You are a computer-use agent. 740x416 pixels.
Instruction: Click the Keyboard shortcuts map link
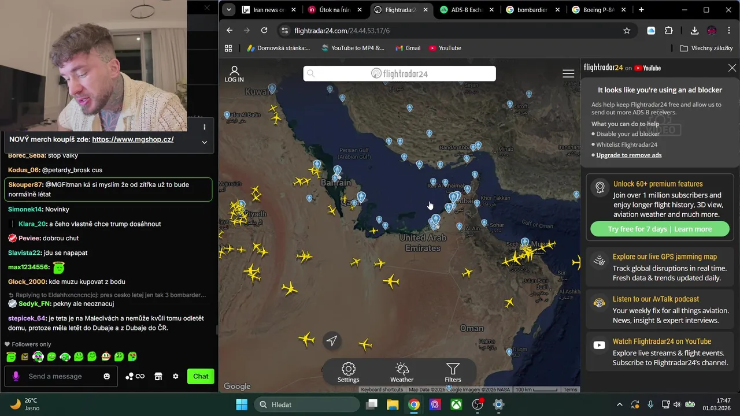(x=382, y=389)
